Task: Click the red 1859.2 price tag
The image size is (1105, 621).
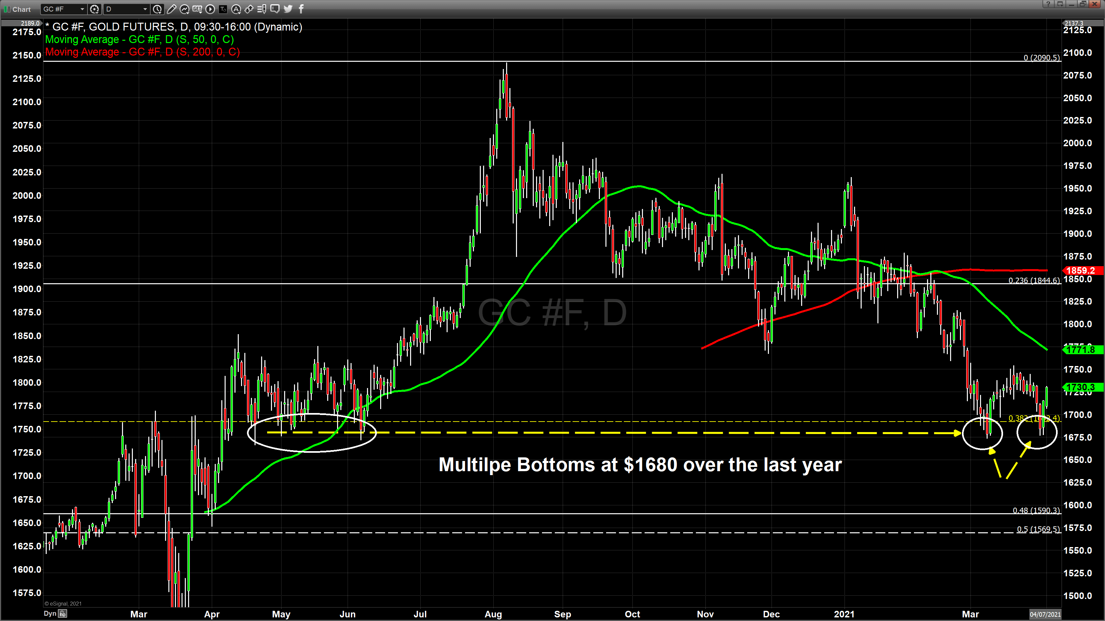Action: (1082, 270)
